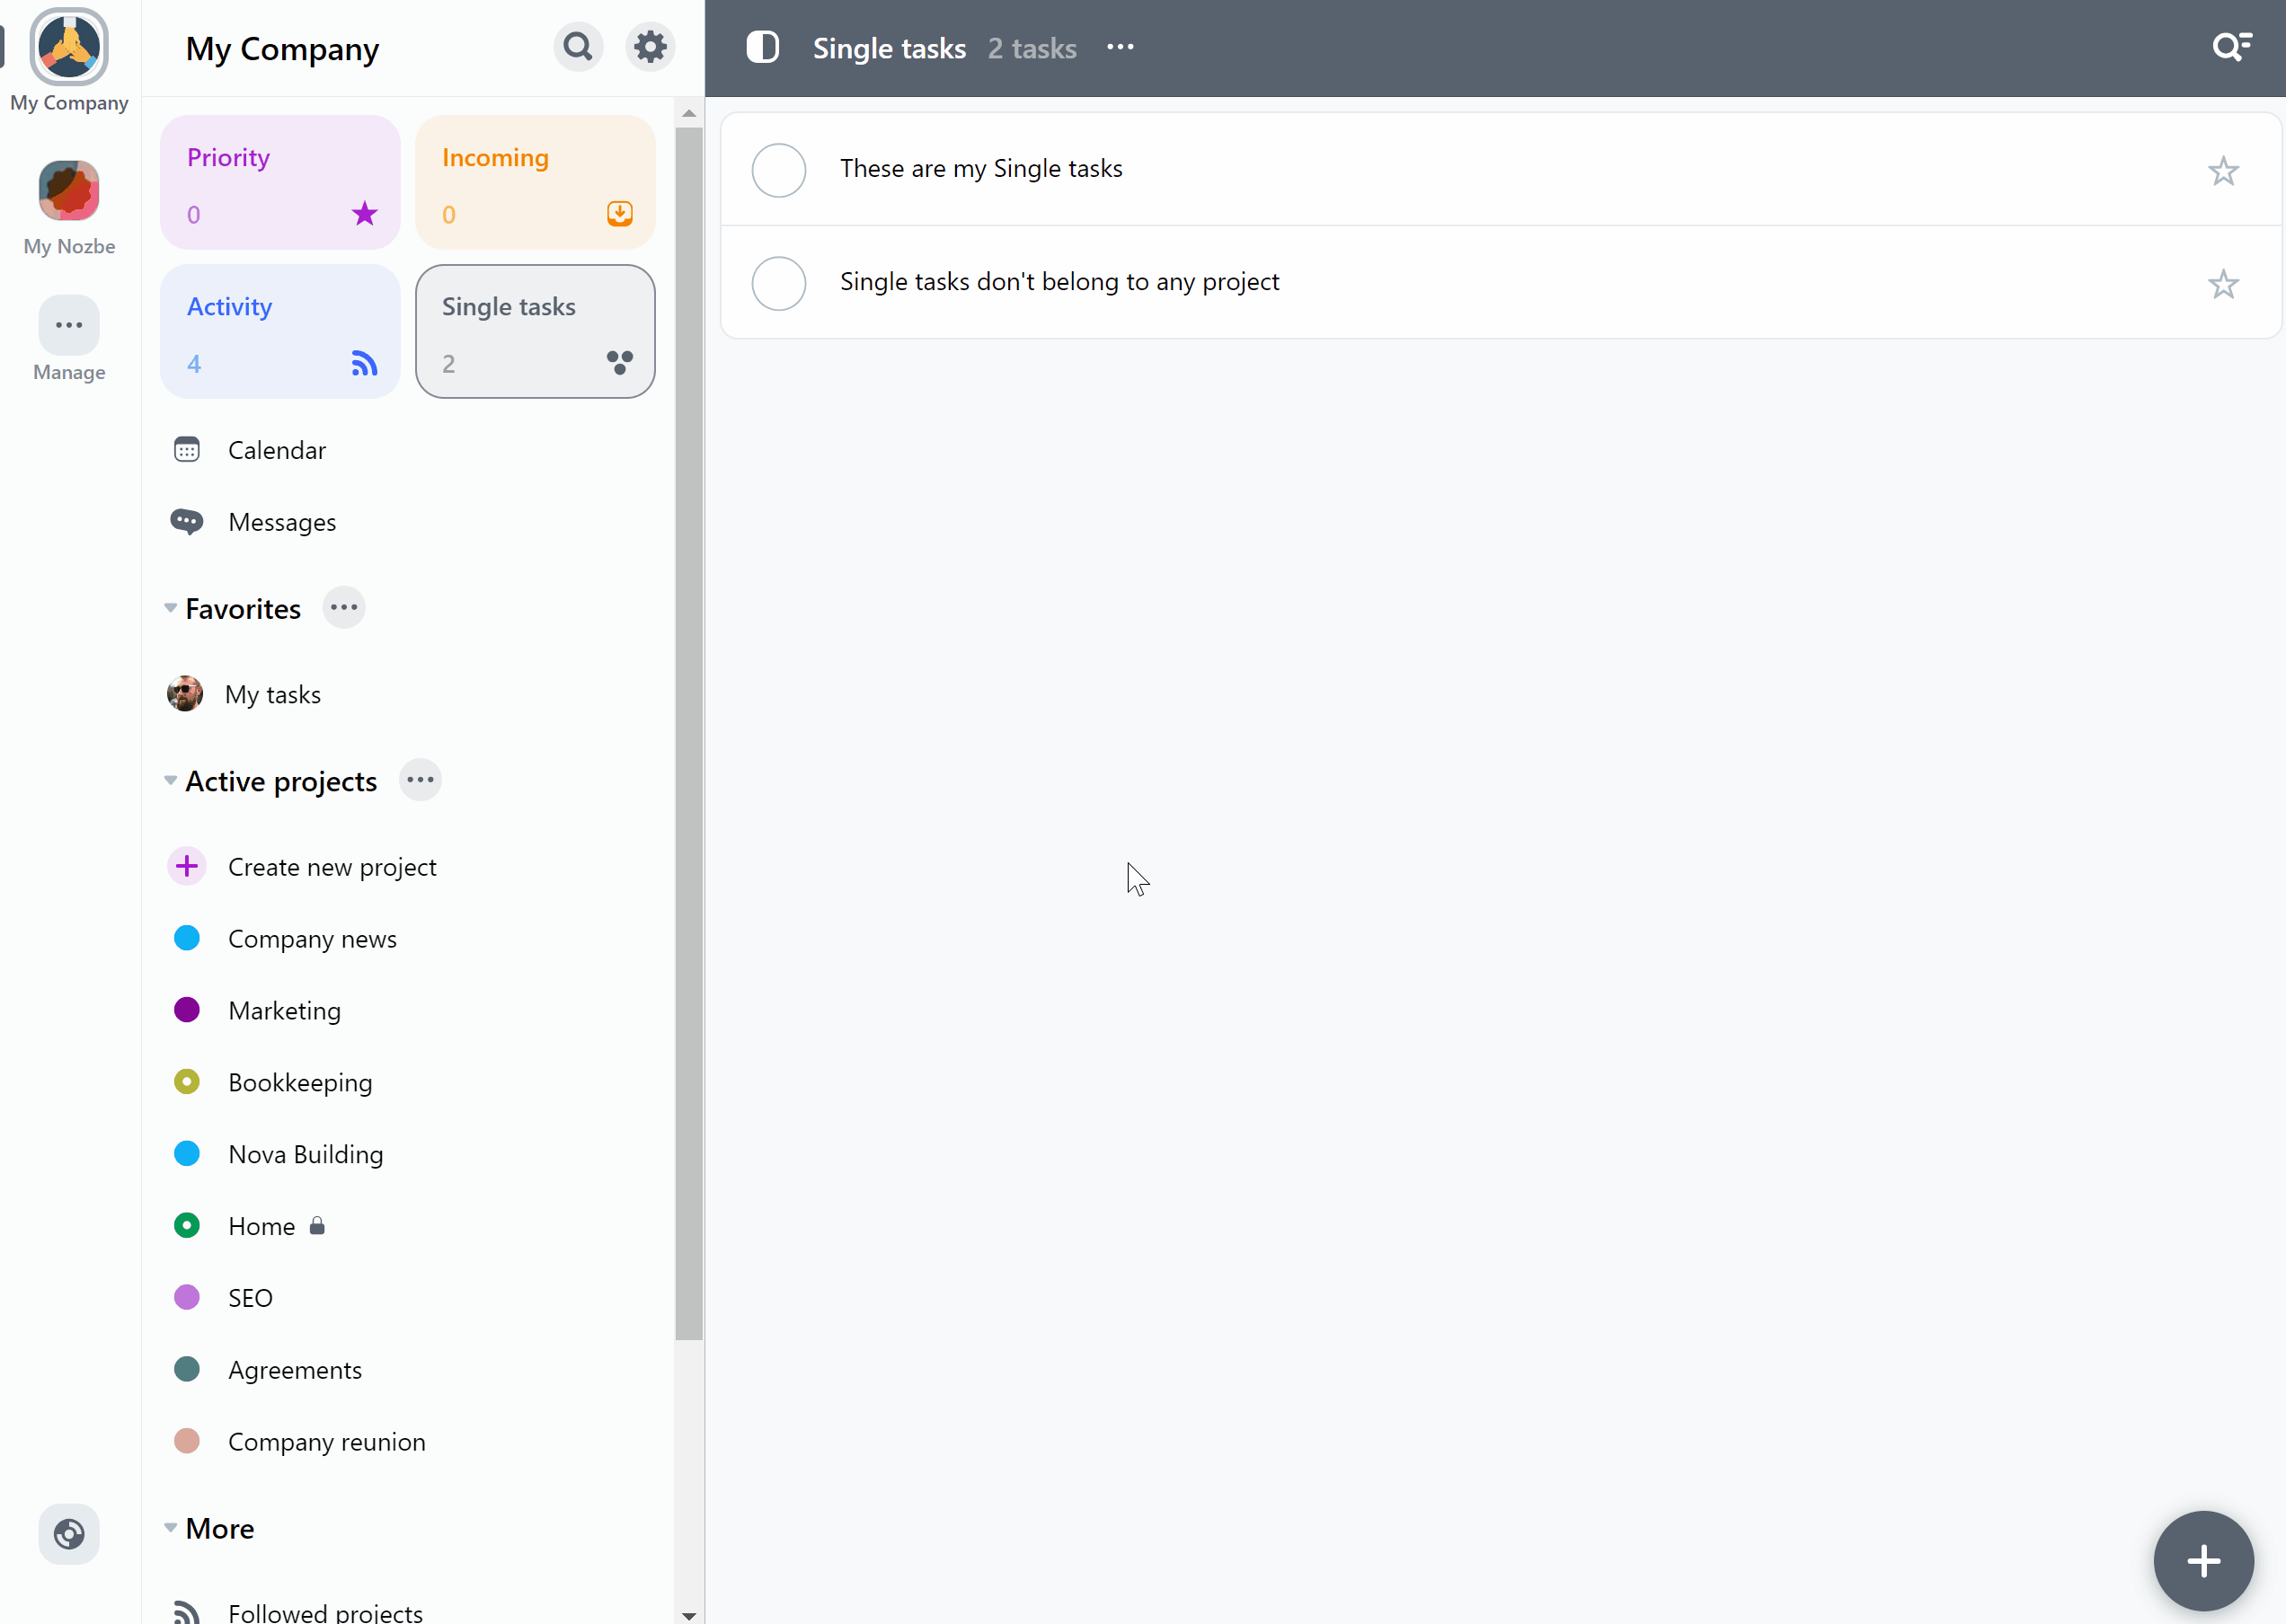Select Create new project button
The image size is (2286, 1624).
coord(332,867)
